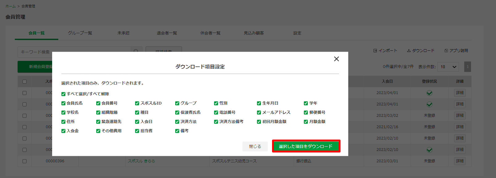Uncheck the 住所 checkbox
The width and height of the screenshot is (496, 178).
pyautogui.click(x=63, y=122)
